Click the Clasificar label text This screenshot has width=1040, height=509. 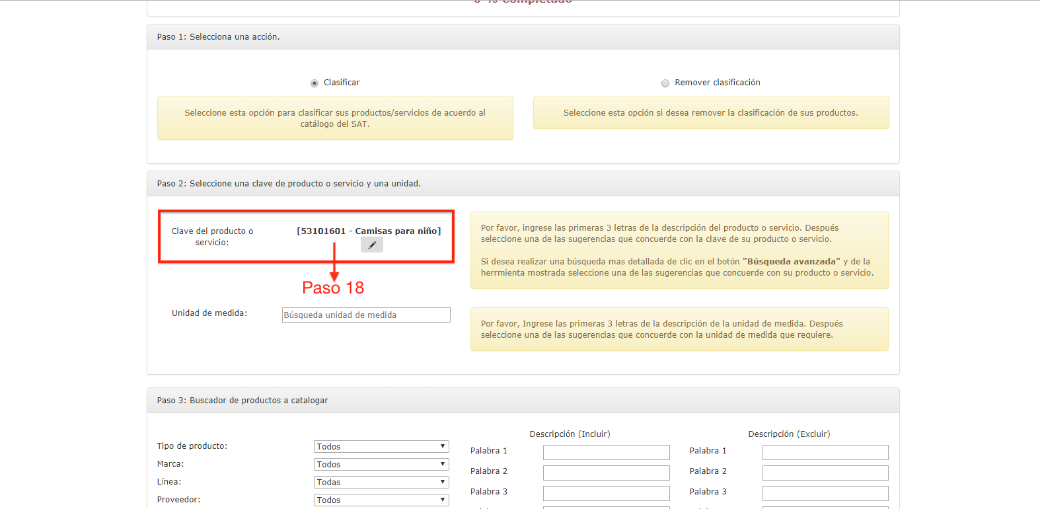click(x=342, y=83)
